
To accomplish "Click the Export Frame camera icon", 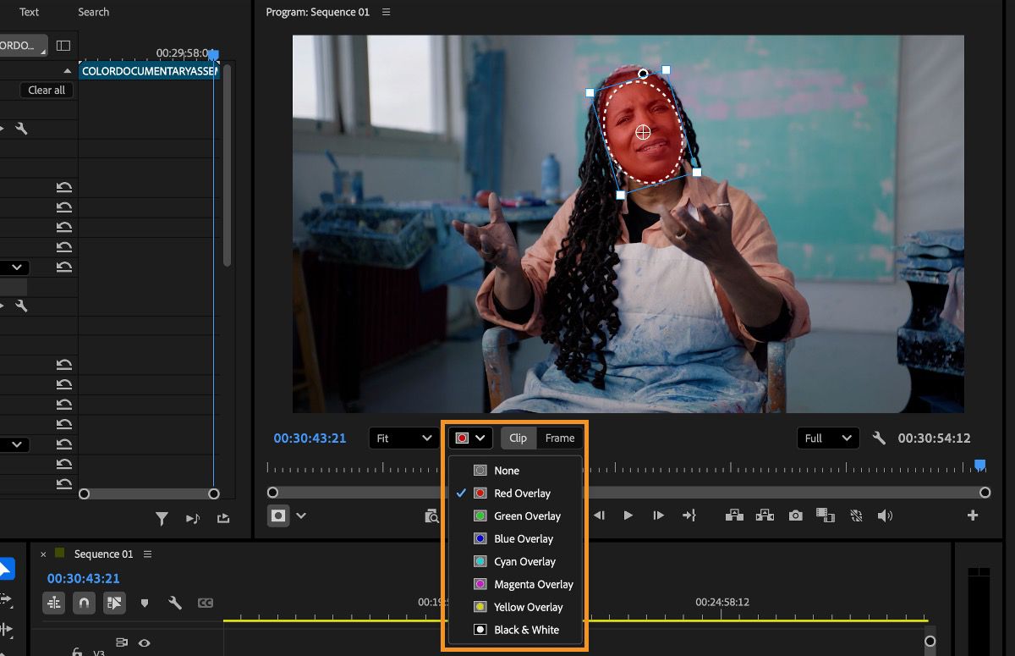I will pos(795,515).
